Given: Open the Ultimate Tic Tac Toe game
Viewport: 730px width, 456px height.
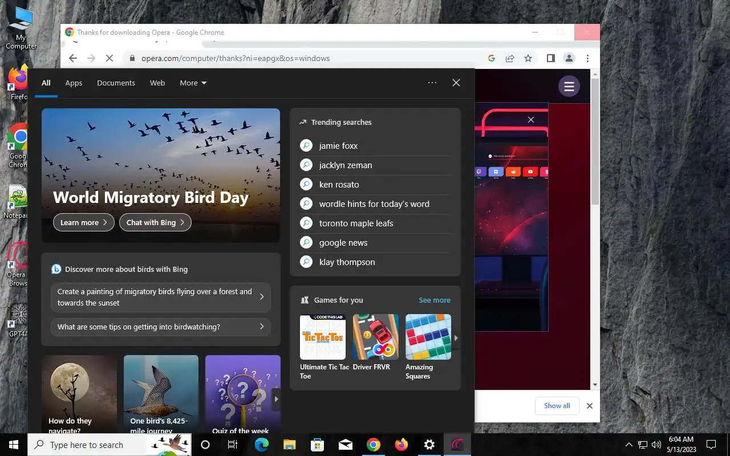Looking at the screenshot, I should [323, 347].
